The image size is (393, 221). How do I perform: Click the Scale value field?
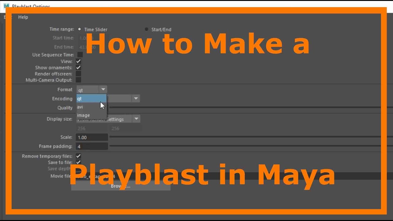[92, 137]
